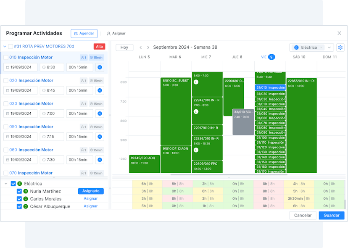The width and height of the screenshot is (348, 248).
Task: Click the technician count icon on activity 020
Action: (x=83, y=81)
